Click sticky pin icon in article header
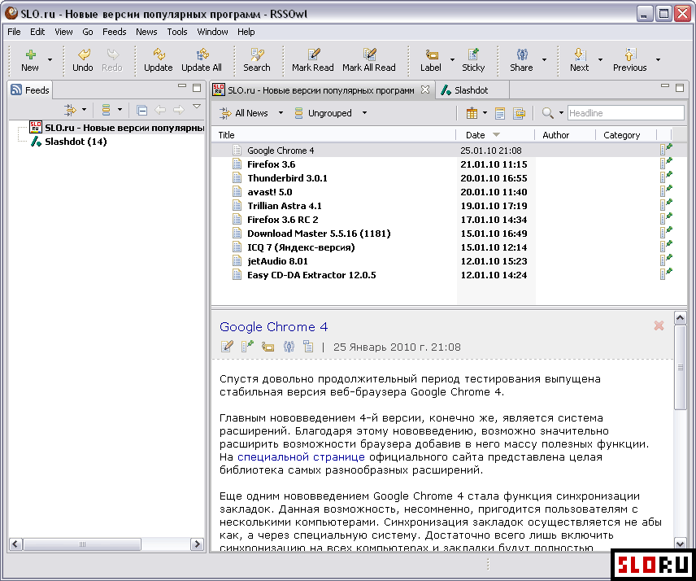Image resolution: width=696 pixels, height=581 pixels. tap(247, 347)
